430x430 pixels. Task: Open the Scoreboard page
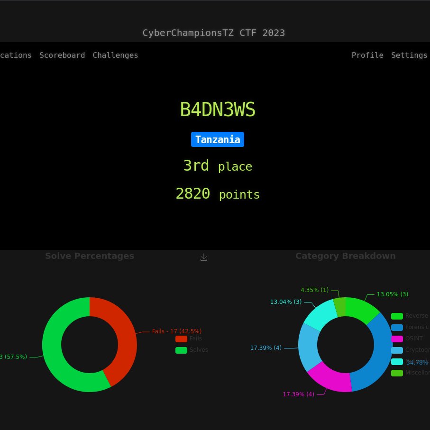tap(62, 55)
